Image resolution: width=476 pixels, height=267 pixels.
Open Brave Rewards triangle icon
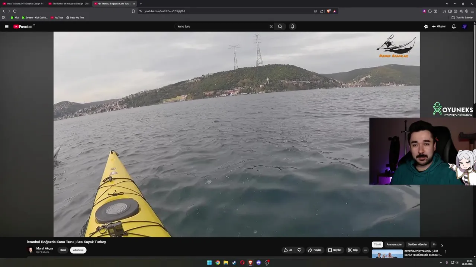334,11
